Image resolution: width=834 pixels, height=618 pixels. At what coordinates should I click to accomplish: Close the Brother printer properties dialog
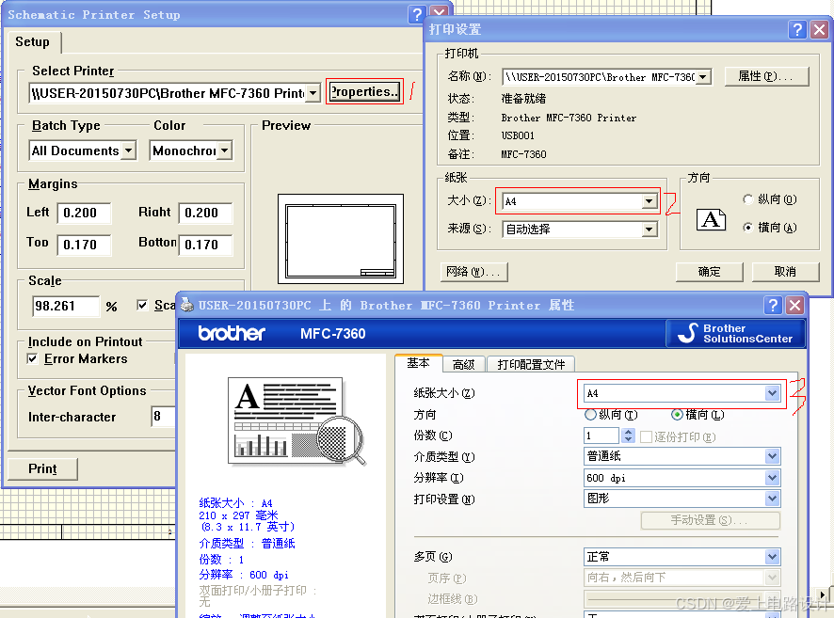coord(795,306)
